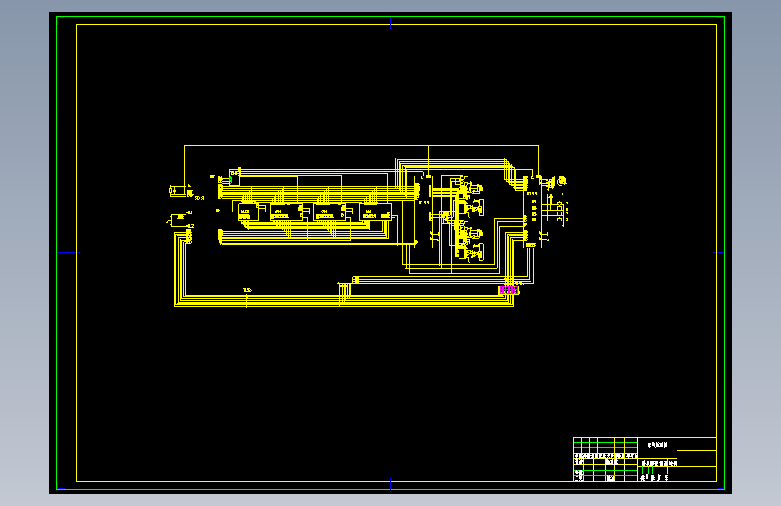Click the drawing title cell in title block

pyautogui.click(x=657, y=447)
